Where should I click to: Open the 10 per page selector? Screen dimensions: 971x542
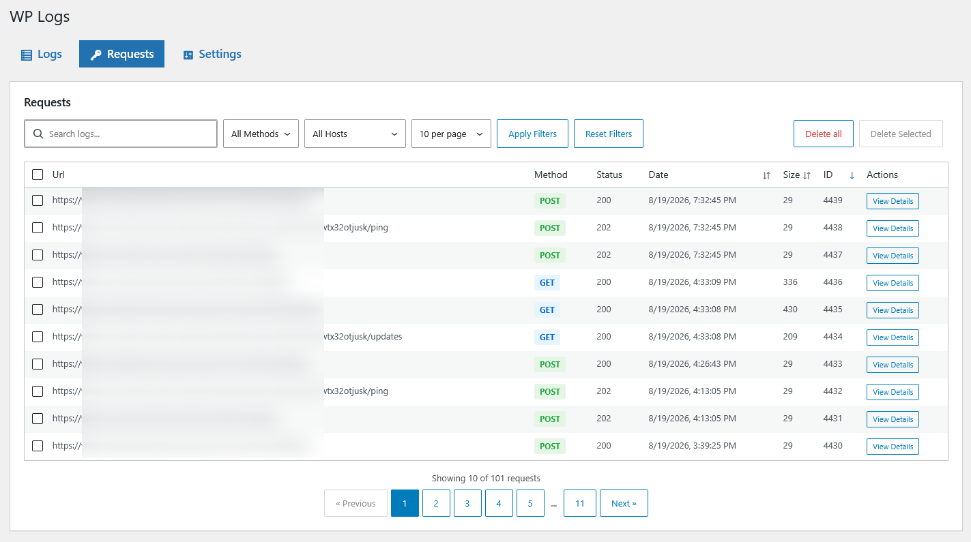tap(451, 134)
